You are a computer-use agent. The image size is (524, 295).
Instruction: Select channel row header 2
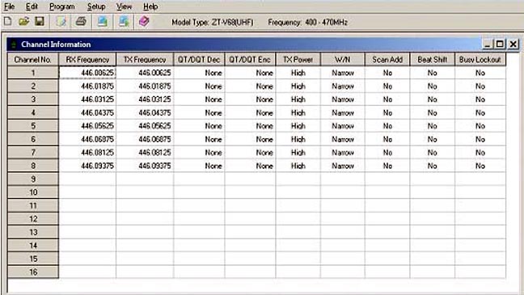coord(32,86)
